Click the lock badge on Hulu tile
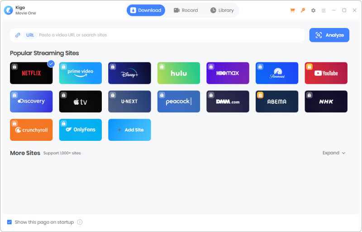 pos(162,67)
